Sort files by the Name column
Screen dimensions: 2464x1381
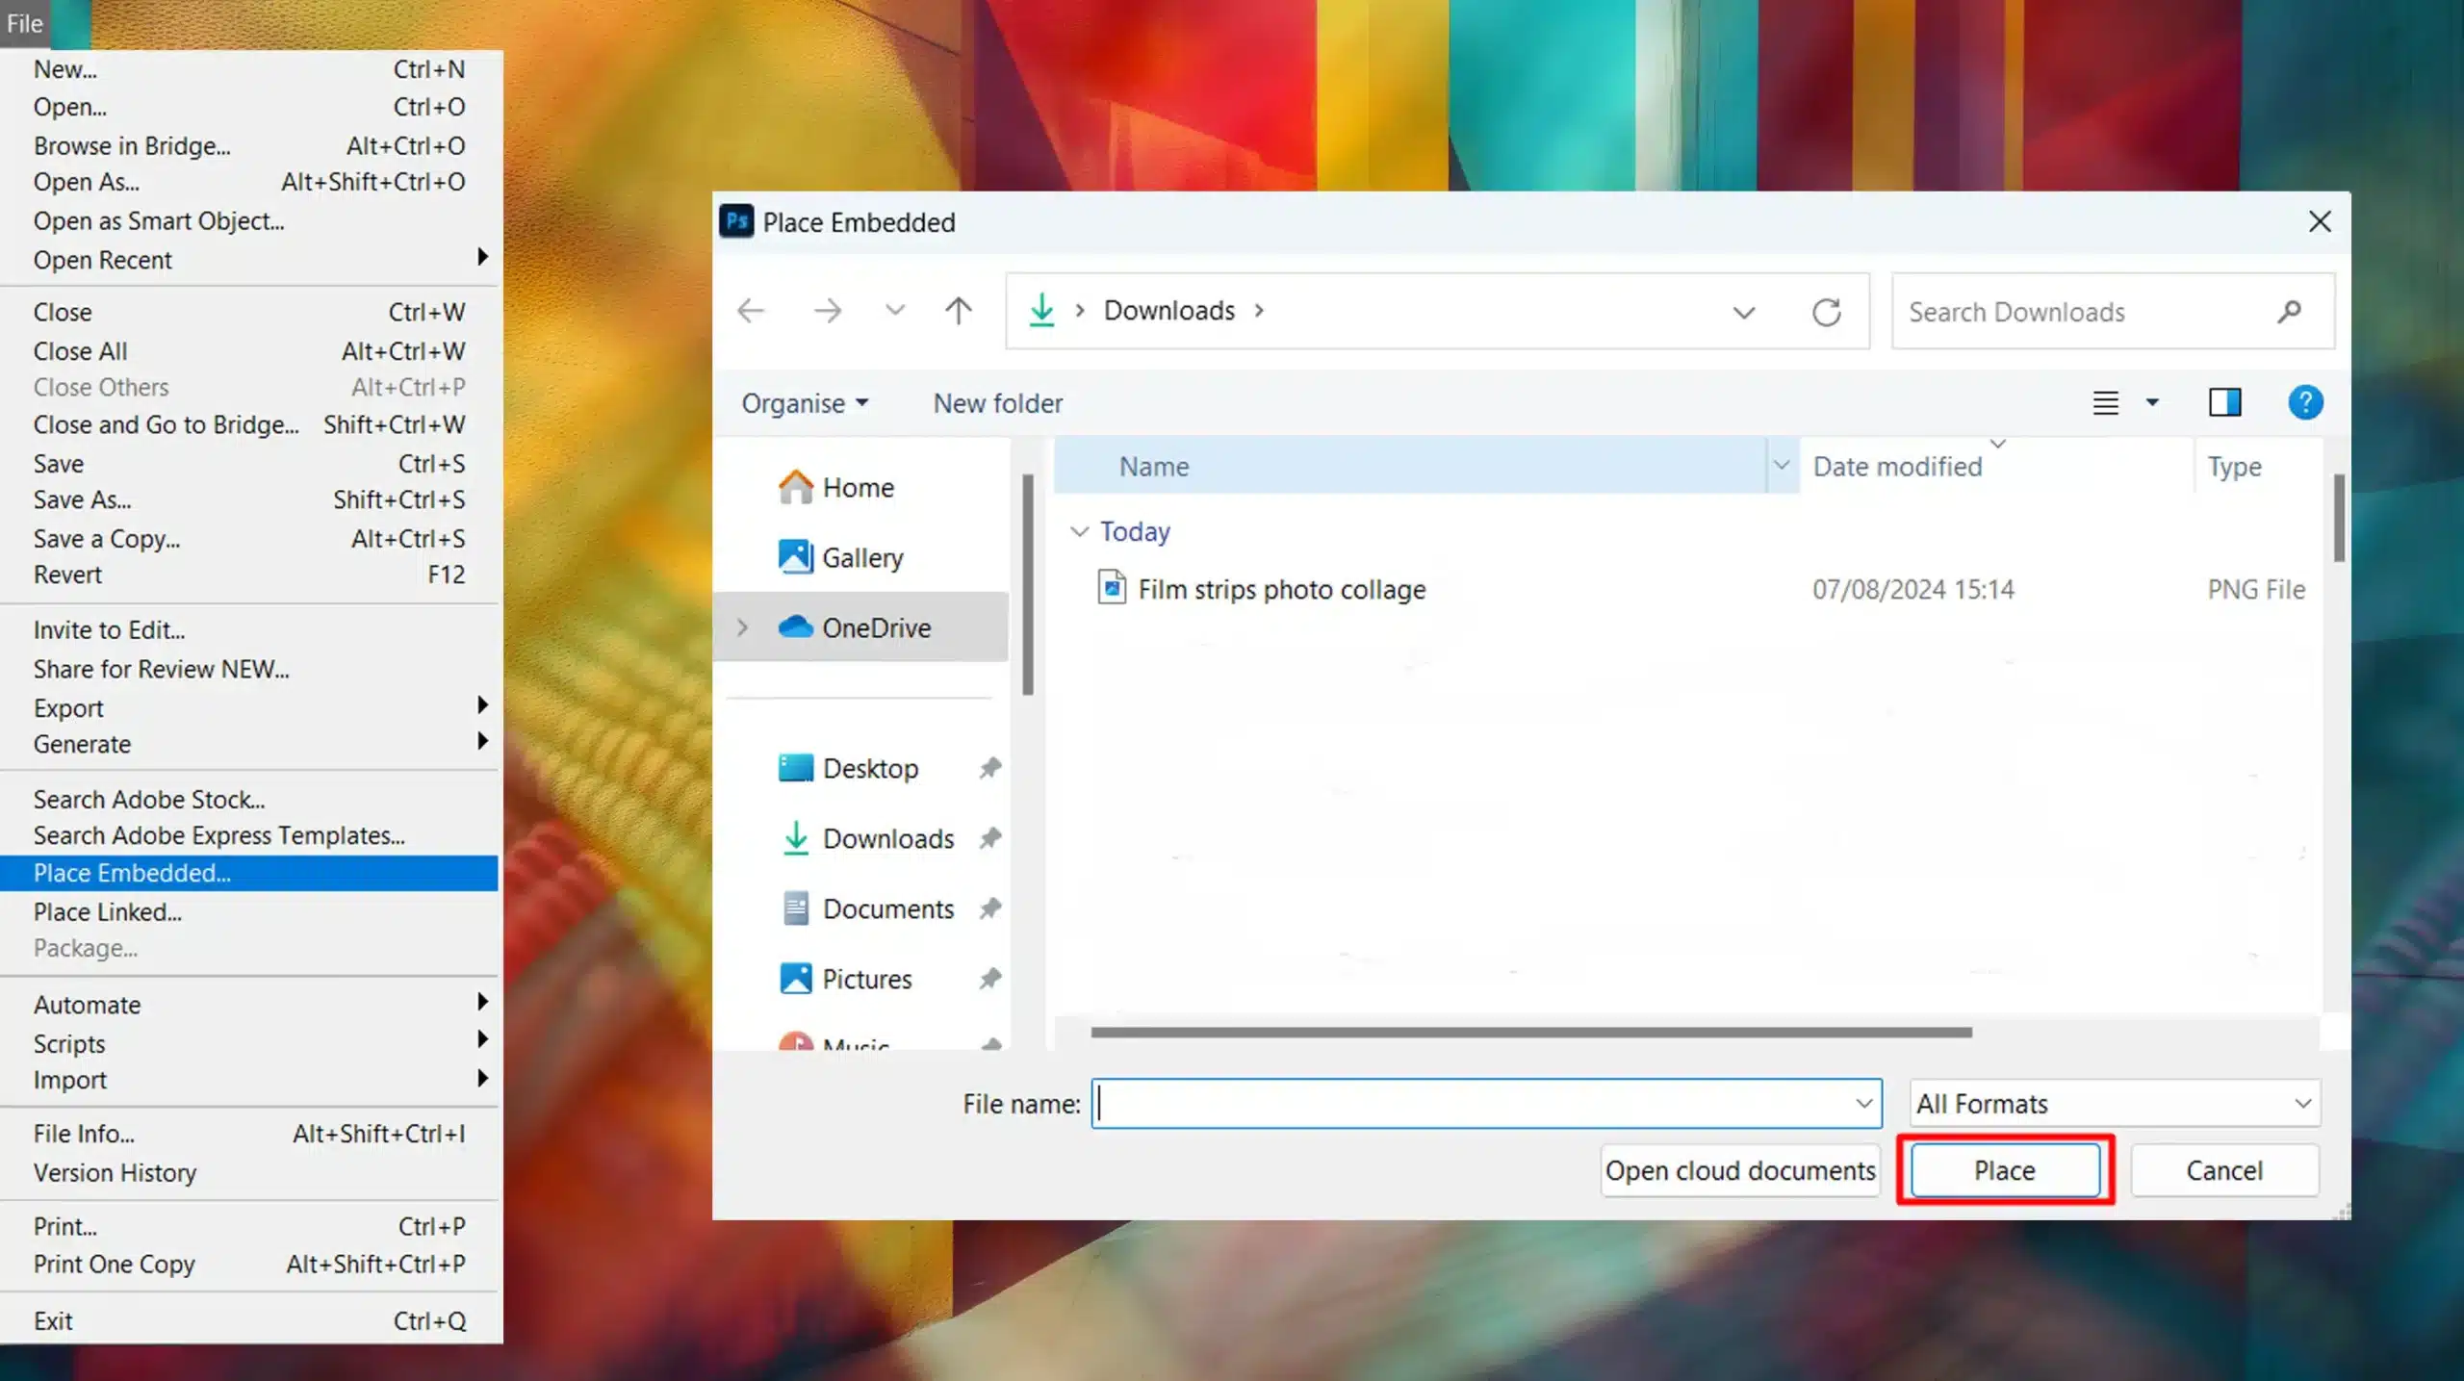pyautogui.click(x=1410, y=467)
